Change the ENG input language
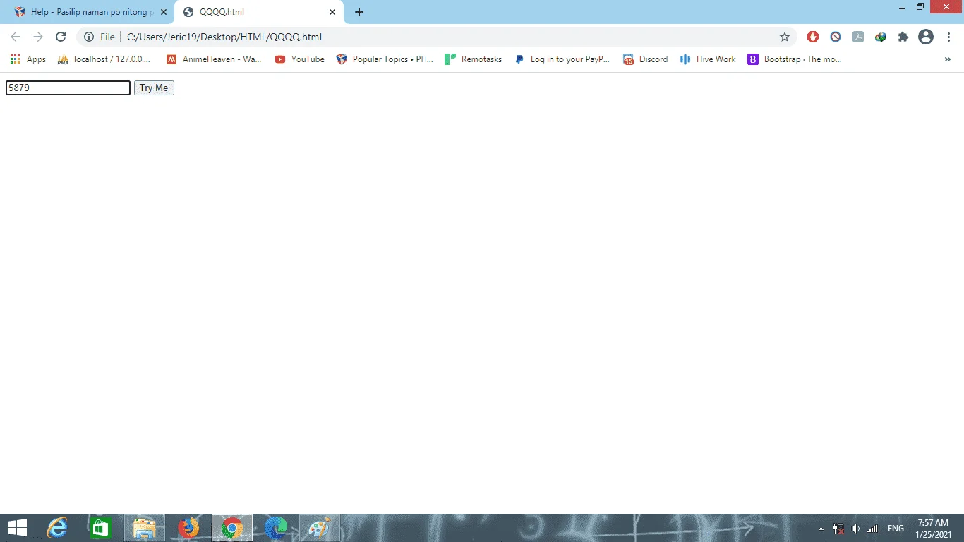Viewport: 964px width, 542px height. 896,529
